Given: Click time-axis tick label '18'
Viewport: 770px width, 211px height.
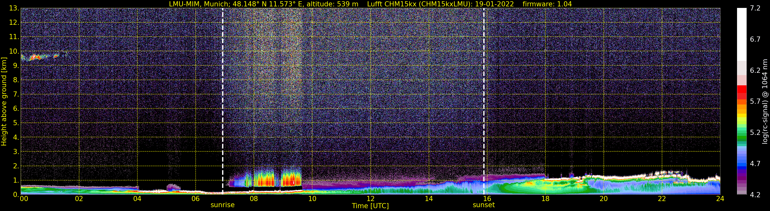Looking at the screenshot, I should pyautogui.click(x=545, y=199).
